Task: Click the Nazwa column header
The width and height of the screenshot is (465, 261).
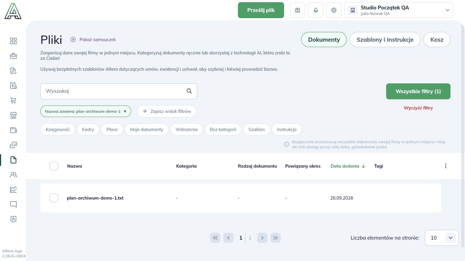Action: coord(74,166)
